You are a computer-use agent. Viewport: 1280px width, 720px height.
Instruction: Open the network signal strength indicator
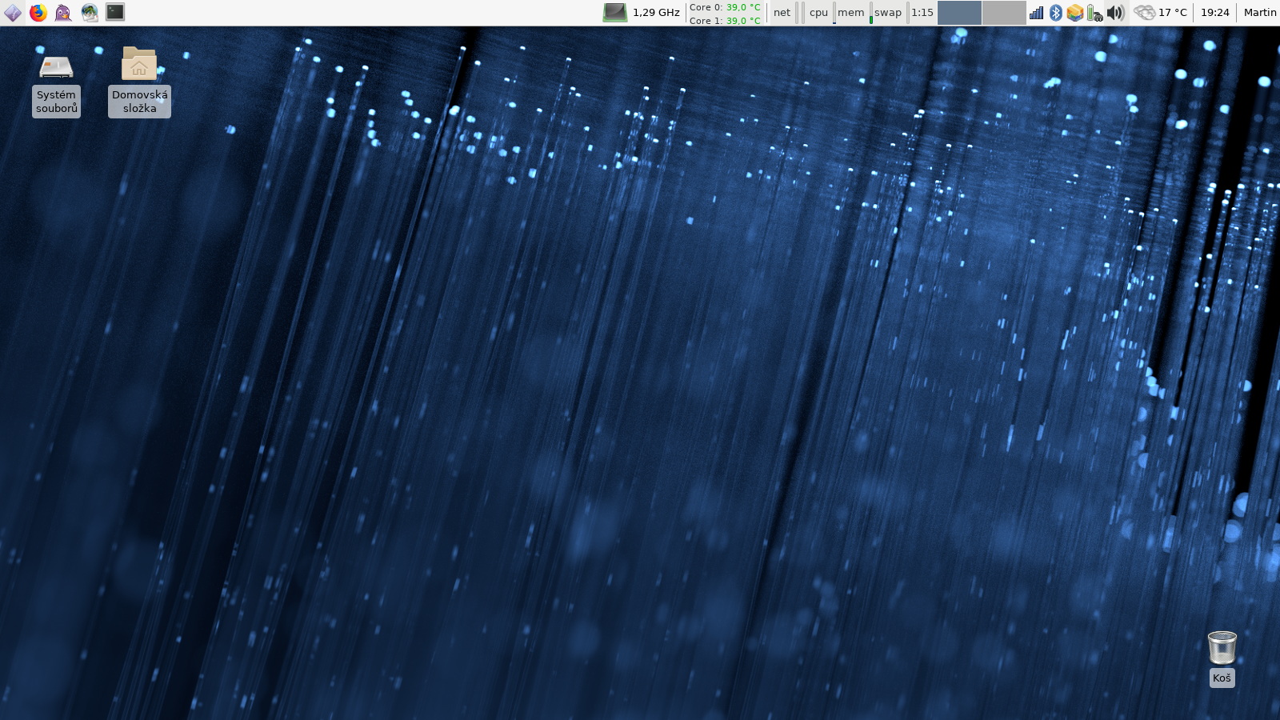coord(1036,12)
